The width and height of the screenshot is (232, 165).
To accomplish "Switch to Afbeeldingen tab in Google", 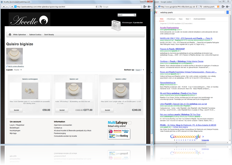I will (x=171, y=19).
